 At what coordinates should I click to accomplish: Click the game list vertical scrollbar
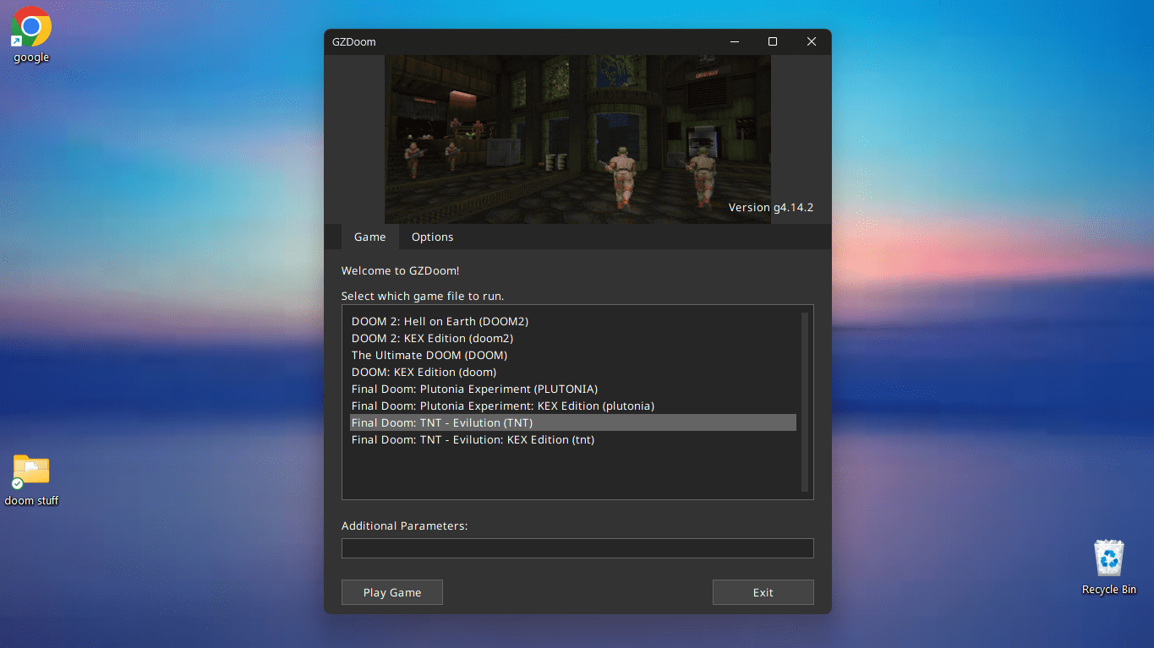tap(805, 402)
